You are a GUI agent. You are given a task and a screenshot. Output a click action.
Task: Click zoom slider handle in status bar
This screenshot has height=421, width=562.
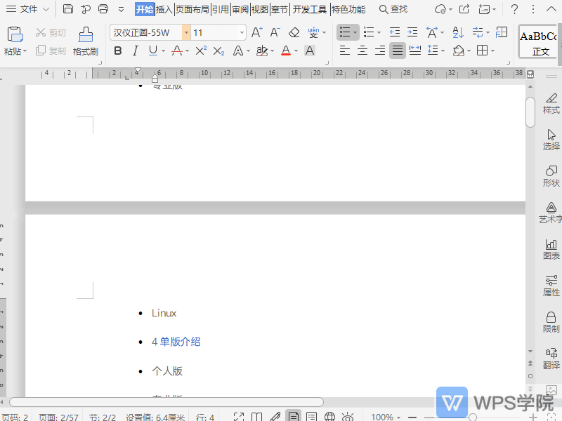point(473,417)
